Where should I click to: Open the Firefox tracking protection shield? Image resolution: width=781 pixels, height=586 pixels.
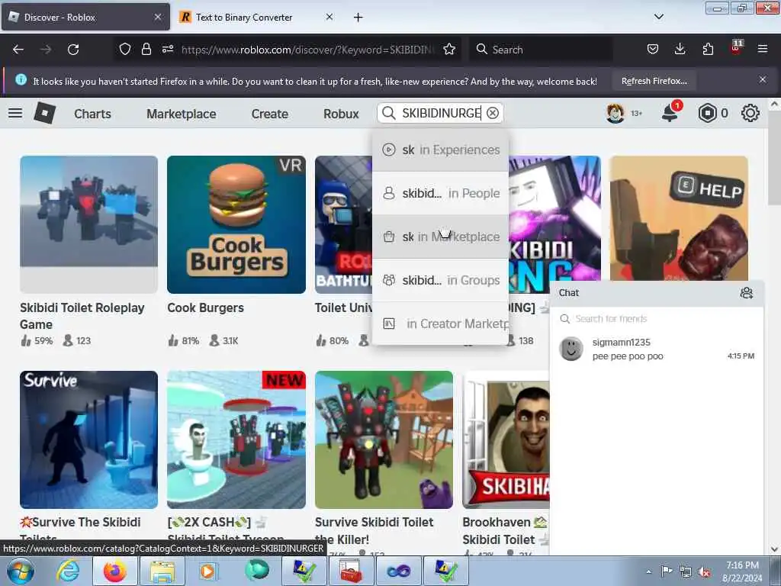pyautogui.click(x=124, y=50)
